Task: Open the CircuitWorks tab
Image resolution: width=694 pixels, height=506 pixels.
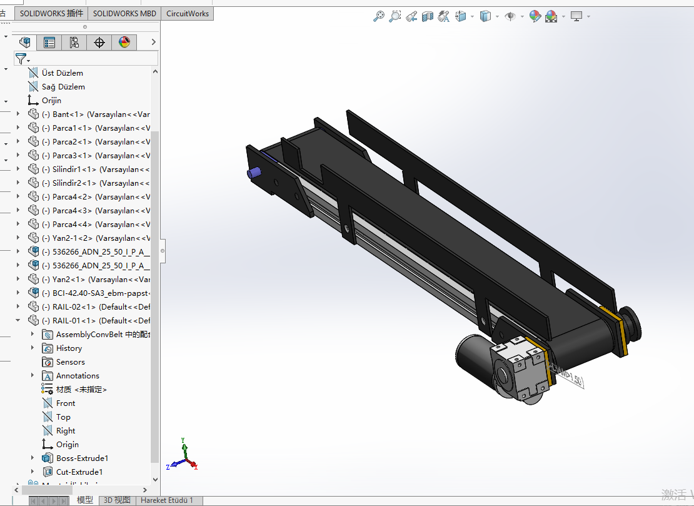Action: pyautogui.click(x=187, y=14)
